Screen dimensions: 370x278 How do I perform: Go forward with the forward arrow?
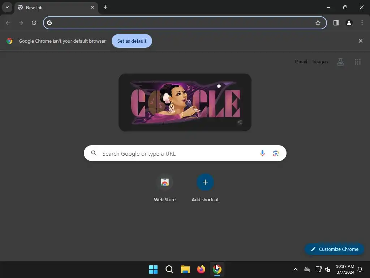click(x=21, y=23)
